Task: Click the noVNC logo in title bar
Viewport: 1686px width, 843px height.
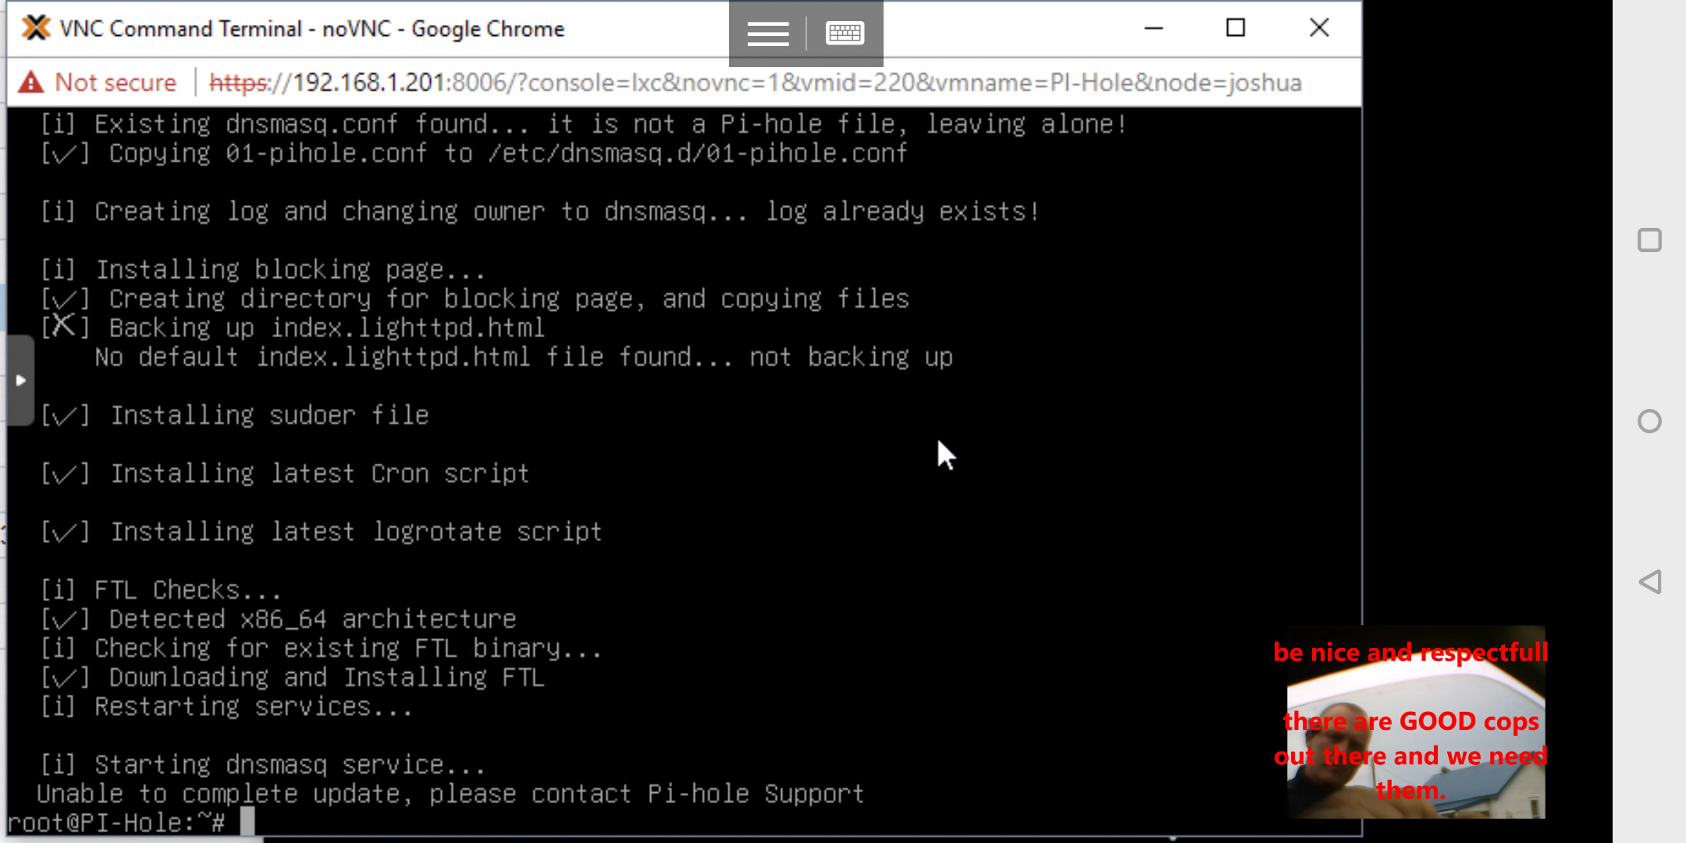Action: pos(36,28)
